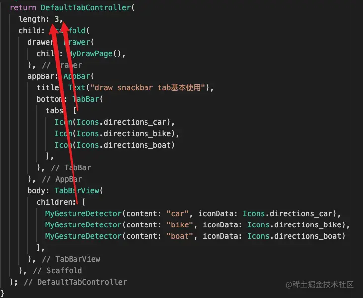
Task: Click the DefaultTabController class name
Action: (85, 8)
